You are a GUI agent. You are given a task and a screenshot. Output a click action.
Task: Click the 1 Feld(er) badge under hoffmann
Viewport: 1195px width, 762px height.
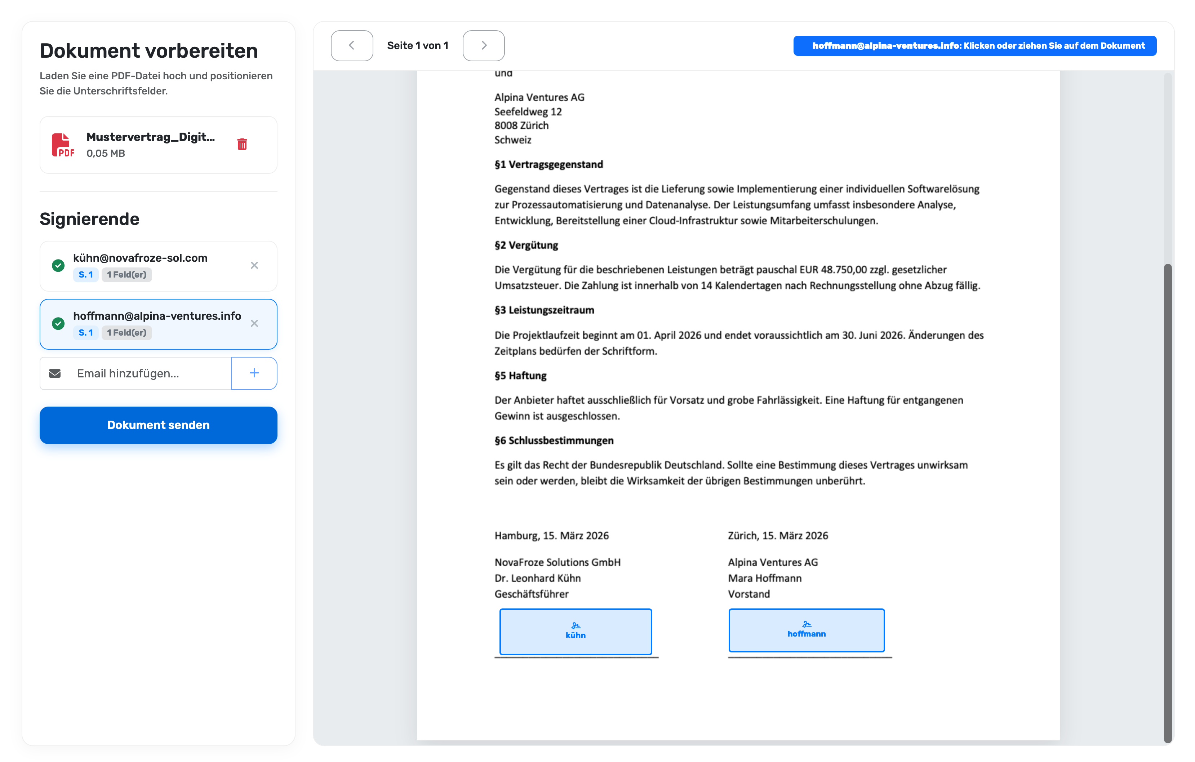126,333
